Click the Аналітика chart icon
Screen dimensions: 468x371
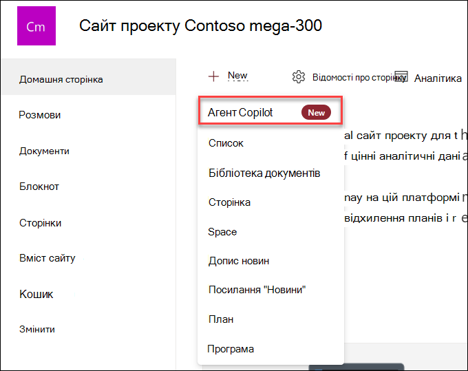[x=401, y=76]
